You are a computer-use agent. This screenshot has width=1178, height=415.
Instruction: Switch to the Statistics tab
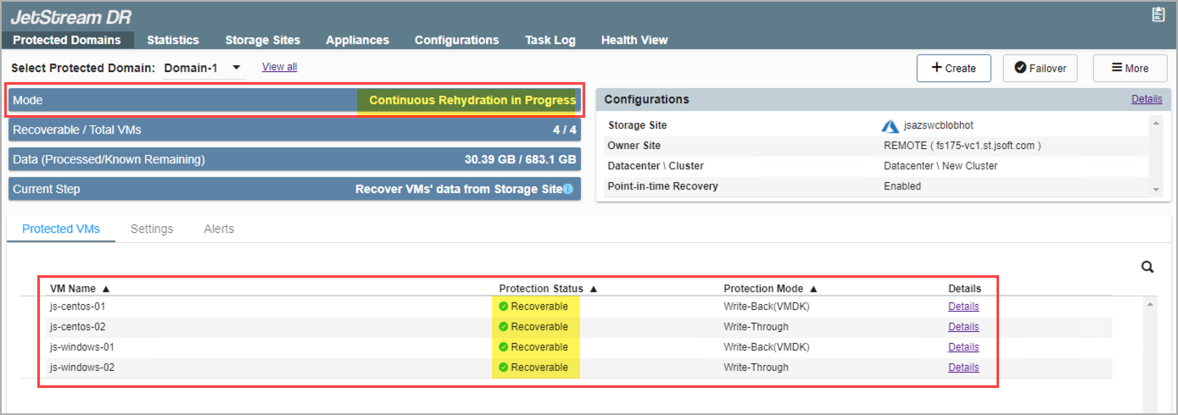click(x=173, y=40)
